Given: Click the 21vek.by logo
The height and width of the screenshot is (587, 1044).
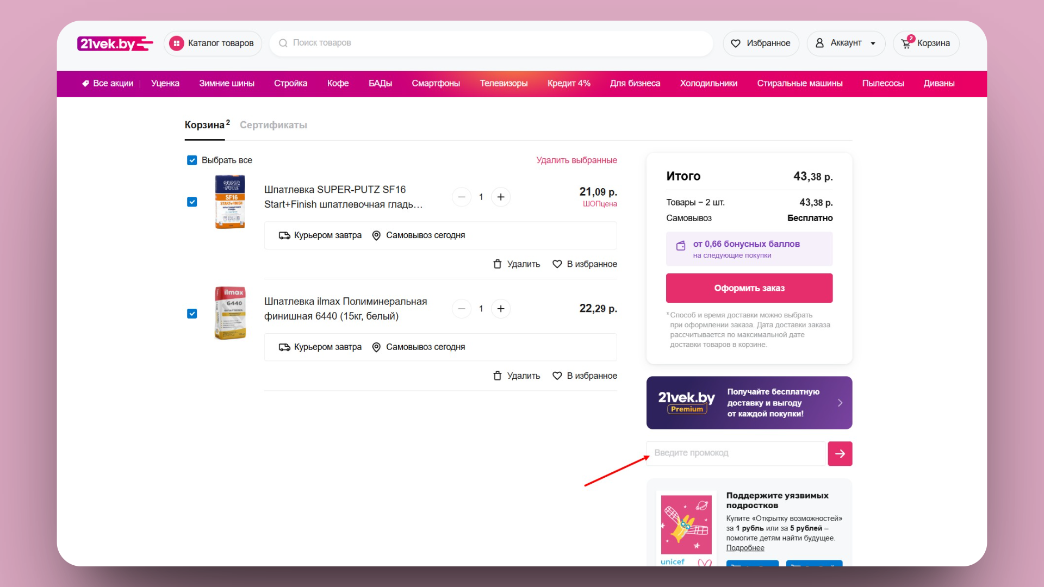Looking at the screenshot, I should point(115,43).
